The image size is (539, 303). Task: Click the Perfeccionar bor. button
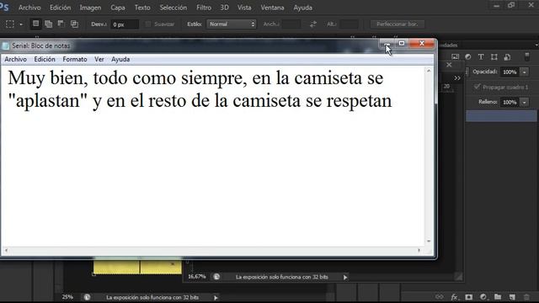(x=397, y=24)
